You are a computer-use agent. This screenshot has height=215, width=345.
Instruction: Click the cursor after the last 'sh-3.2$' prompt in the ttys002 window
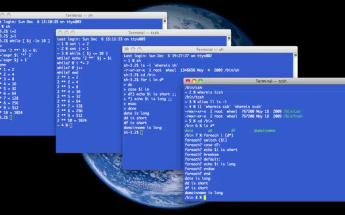coord(141,132)
